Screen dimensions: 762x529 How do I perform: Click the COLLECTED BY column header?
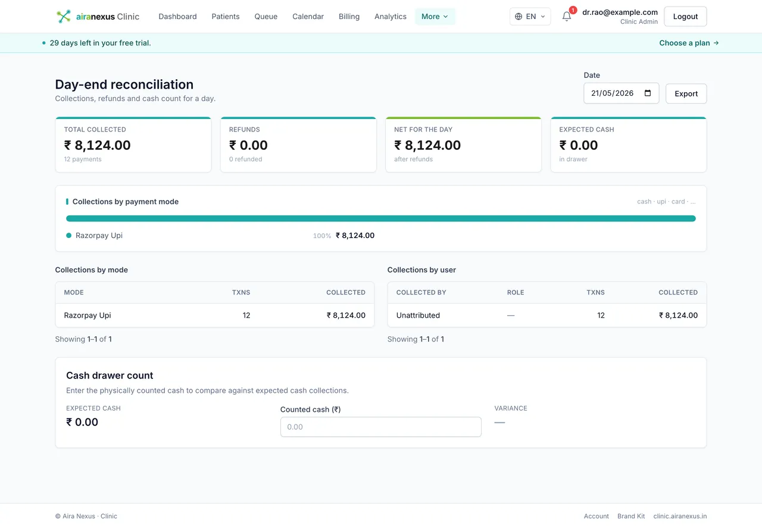point(421,293)
